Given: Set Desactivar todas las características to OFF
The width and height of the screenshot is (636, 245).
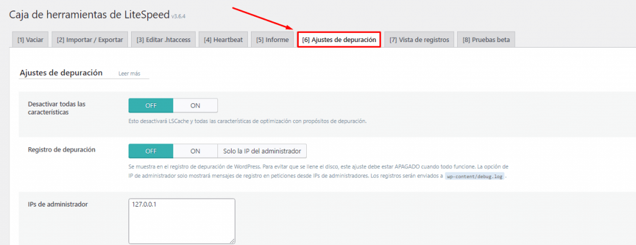Looking at the screenshot, I should pyautogui.click(x=151, y=106).
